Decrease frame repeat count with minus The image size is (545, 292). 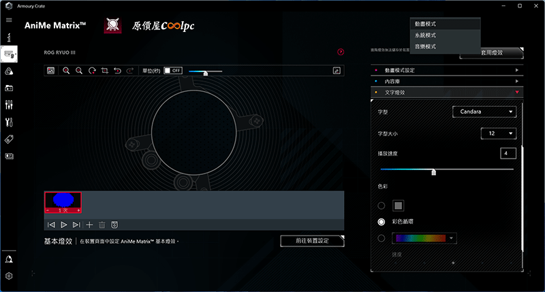coord(48,210)
